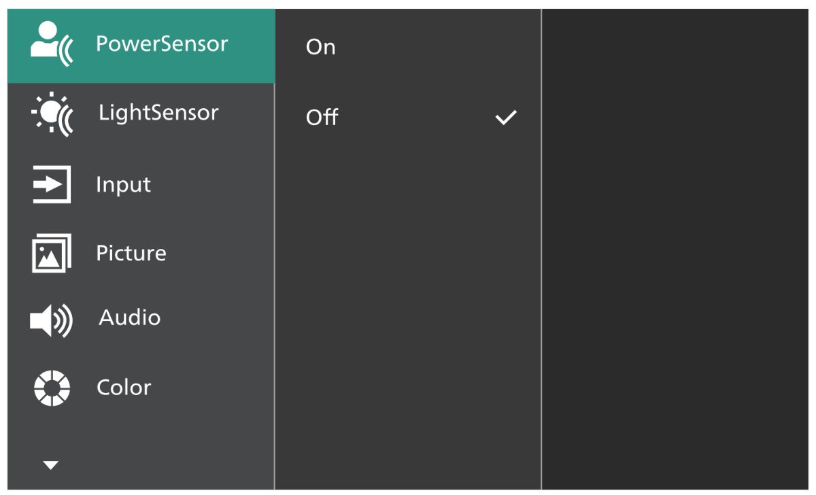Open the LightSensor menu label
This screenshot has height=495, width=816.
pos(158,112)
